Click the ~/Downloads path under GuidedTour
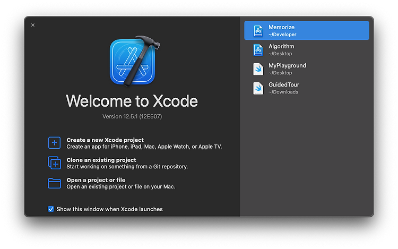This screenshot has height=249, width=398. [283, 92]
